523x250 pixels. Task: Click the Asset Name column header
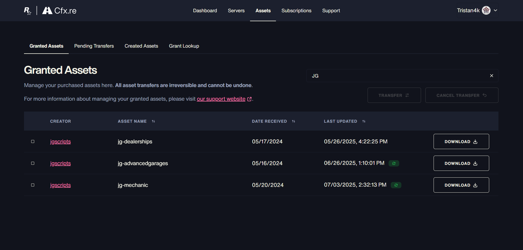(132, 121)
